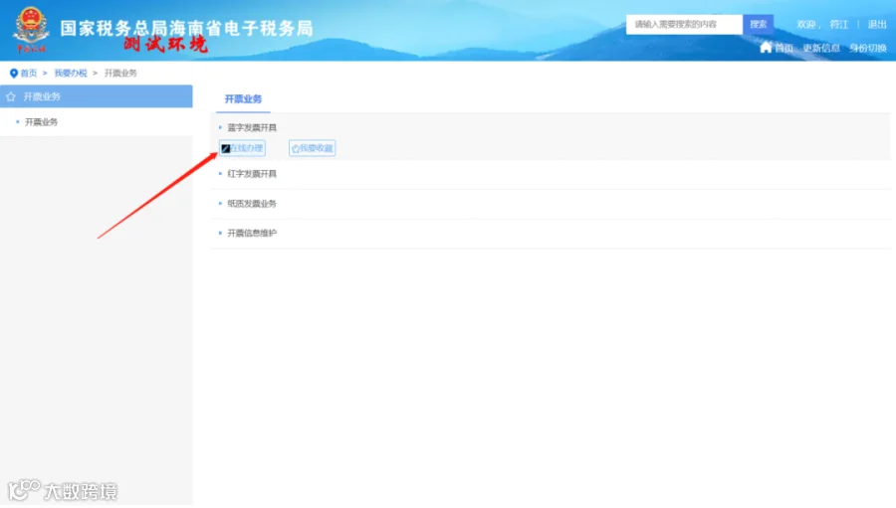Focus the search content input field
This screenshot has width=896, height=508.
[685, 25]
